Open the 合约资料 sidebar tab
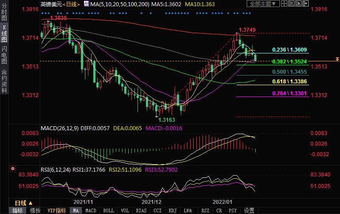 (x=4, y=81)
